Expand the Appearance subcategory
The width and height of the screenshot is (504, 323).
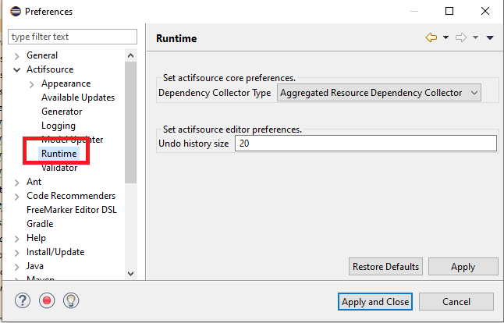coord(31,83)
